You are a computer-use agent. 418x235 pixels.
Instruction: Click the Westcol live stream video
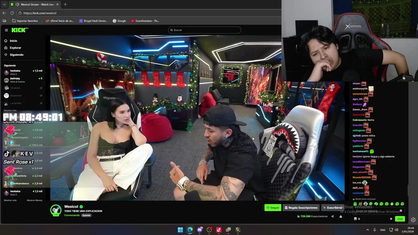[x=197, y=118]
